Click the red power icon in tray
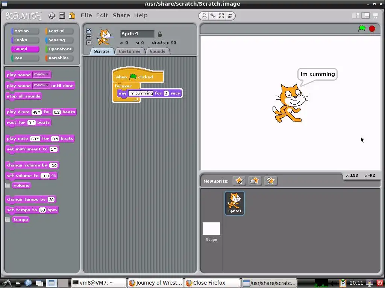This screenshot has height=288, width=385. tap(379, 283)
